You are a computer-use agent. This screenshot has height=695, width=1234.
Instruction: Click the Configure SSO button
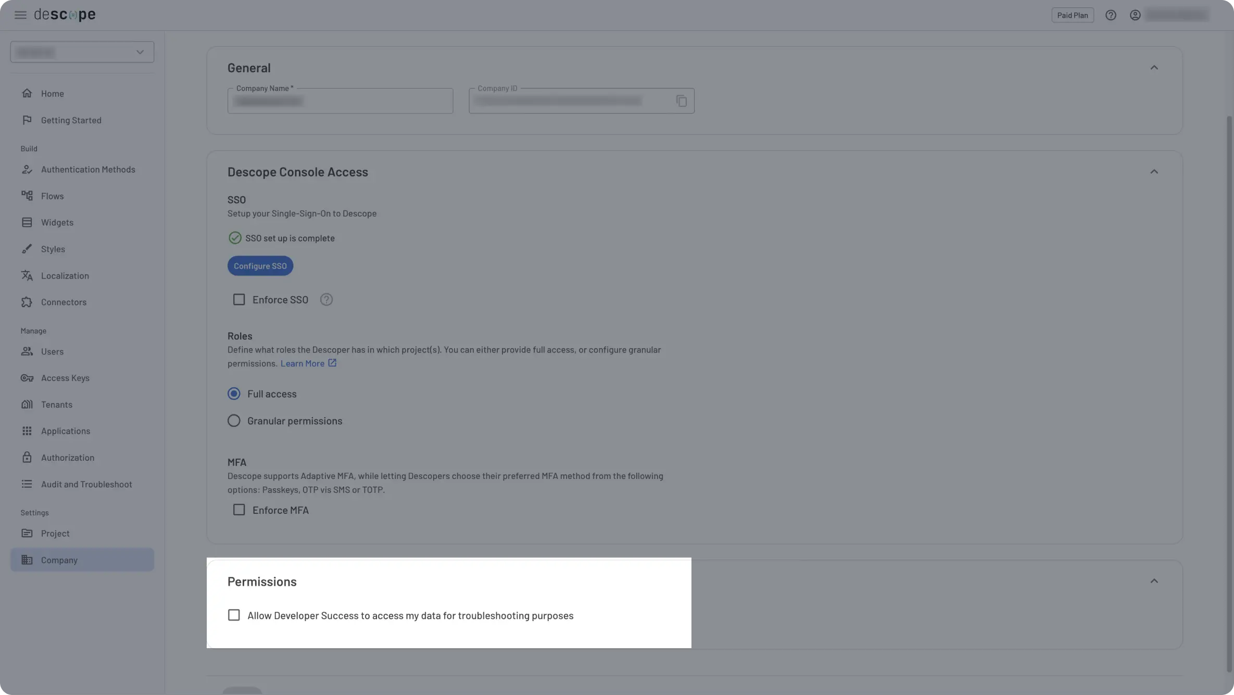tap(260, 266)
